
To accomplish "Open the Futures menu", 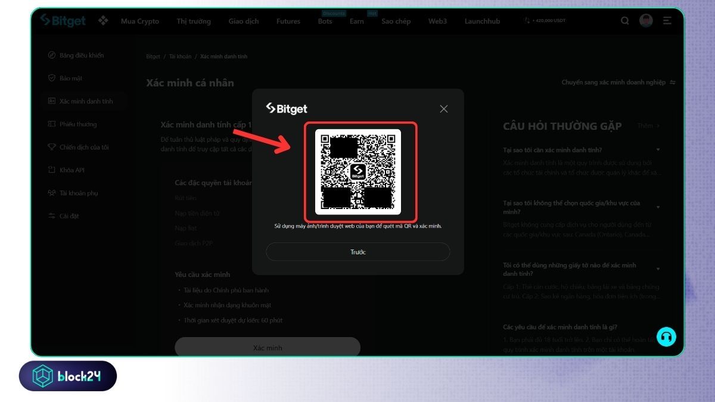I will click(288, 21).
